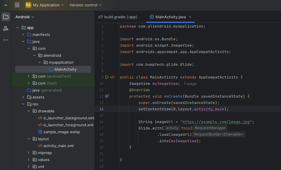281x170 pixels.
Task: Collapse the res folder
Action: coord(23,104)
